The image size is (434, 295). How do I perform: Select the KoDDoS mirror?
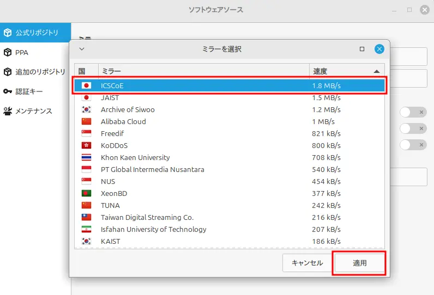[x=230, y=145]
